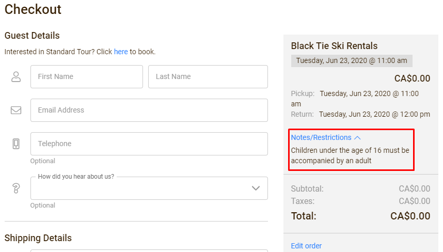This screenshot has height=252, width=443.
Task: Open the Edit order link
Action: [x=306, y=246]
